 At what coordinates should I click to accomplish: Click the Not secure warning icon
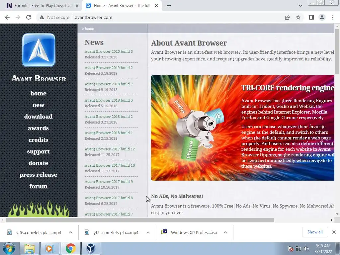click(42, 17)
